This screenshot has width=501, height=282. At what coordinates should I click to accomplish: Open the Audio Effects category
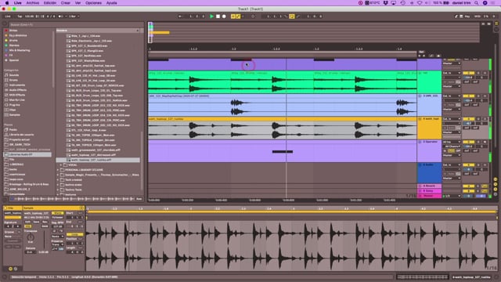click(x=17, y=90)
